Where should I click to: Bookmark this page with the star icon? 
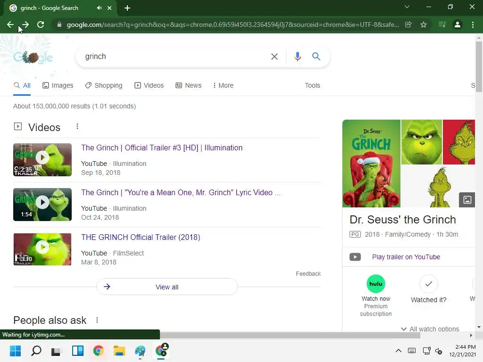(x=424, y=25)
